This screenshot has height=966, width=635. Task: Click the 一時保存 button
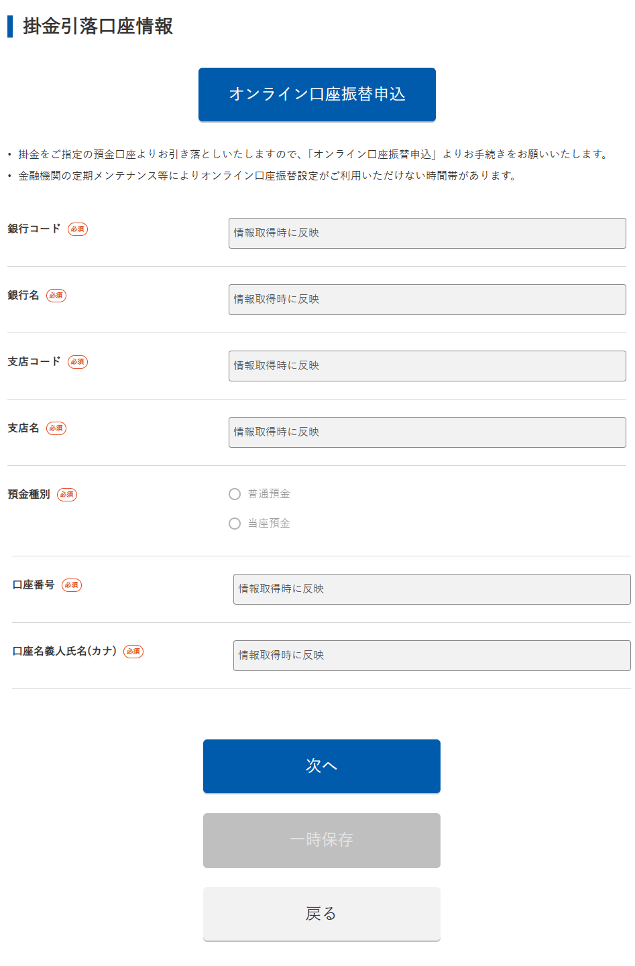pos(321,840)
